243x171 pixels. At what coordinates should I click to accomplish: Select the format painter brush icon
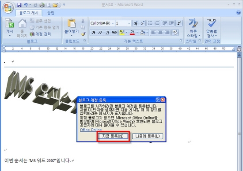[x=83, y=34]
